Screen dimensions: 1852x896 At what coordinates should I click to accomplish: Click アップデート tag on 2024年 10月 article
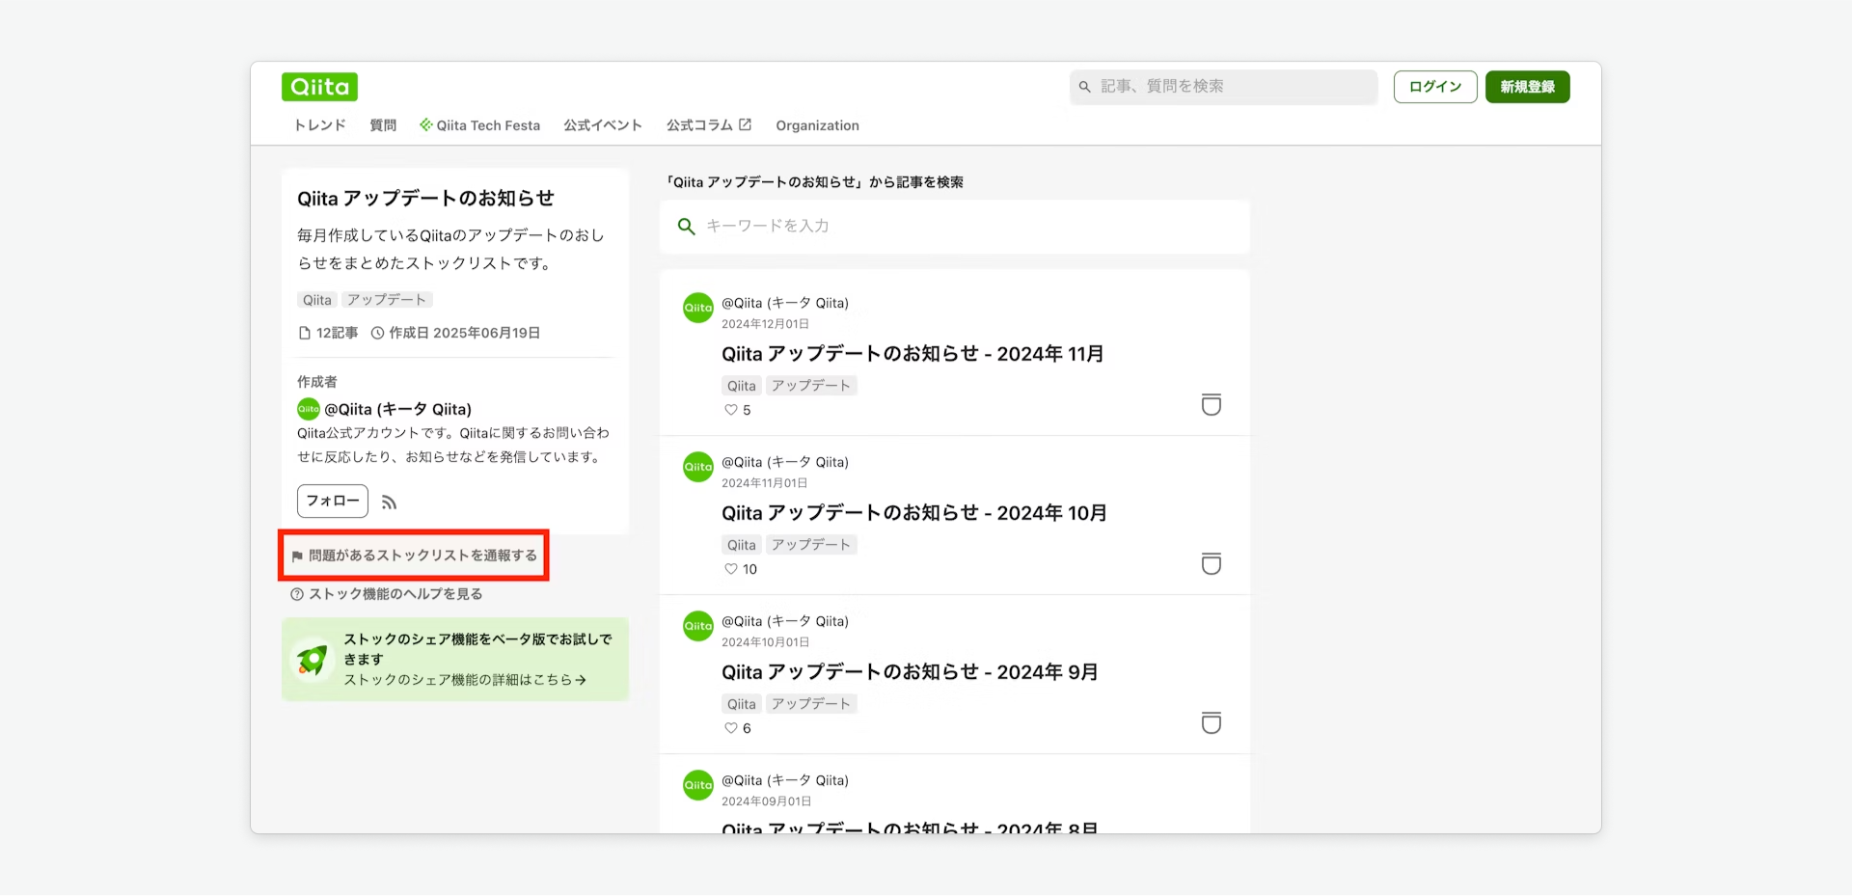[x=811, y=545]
